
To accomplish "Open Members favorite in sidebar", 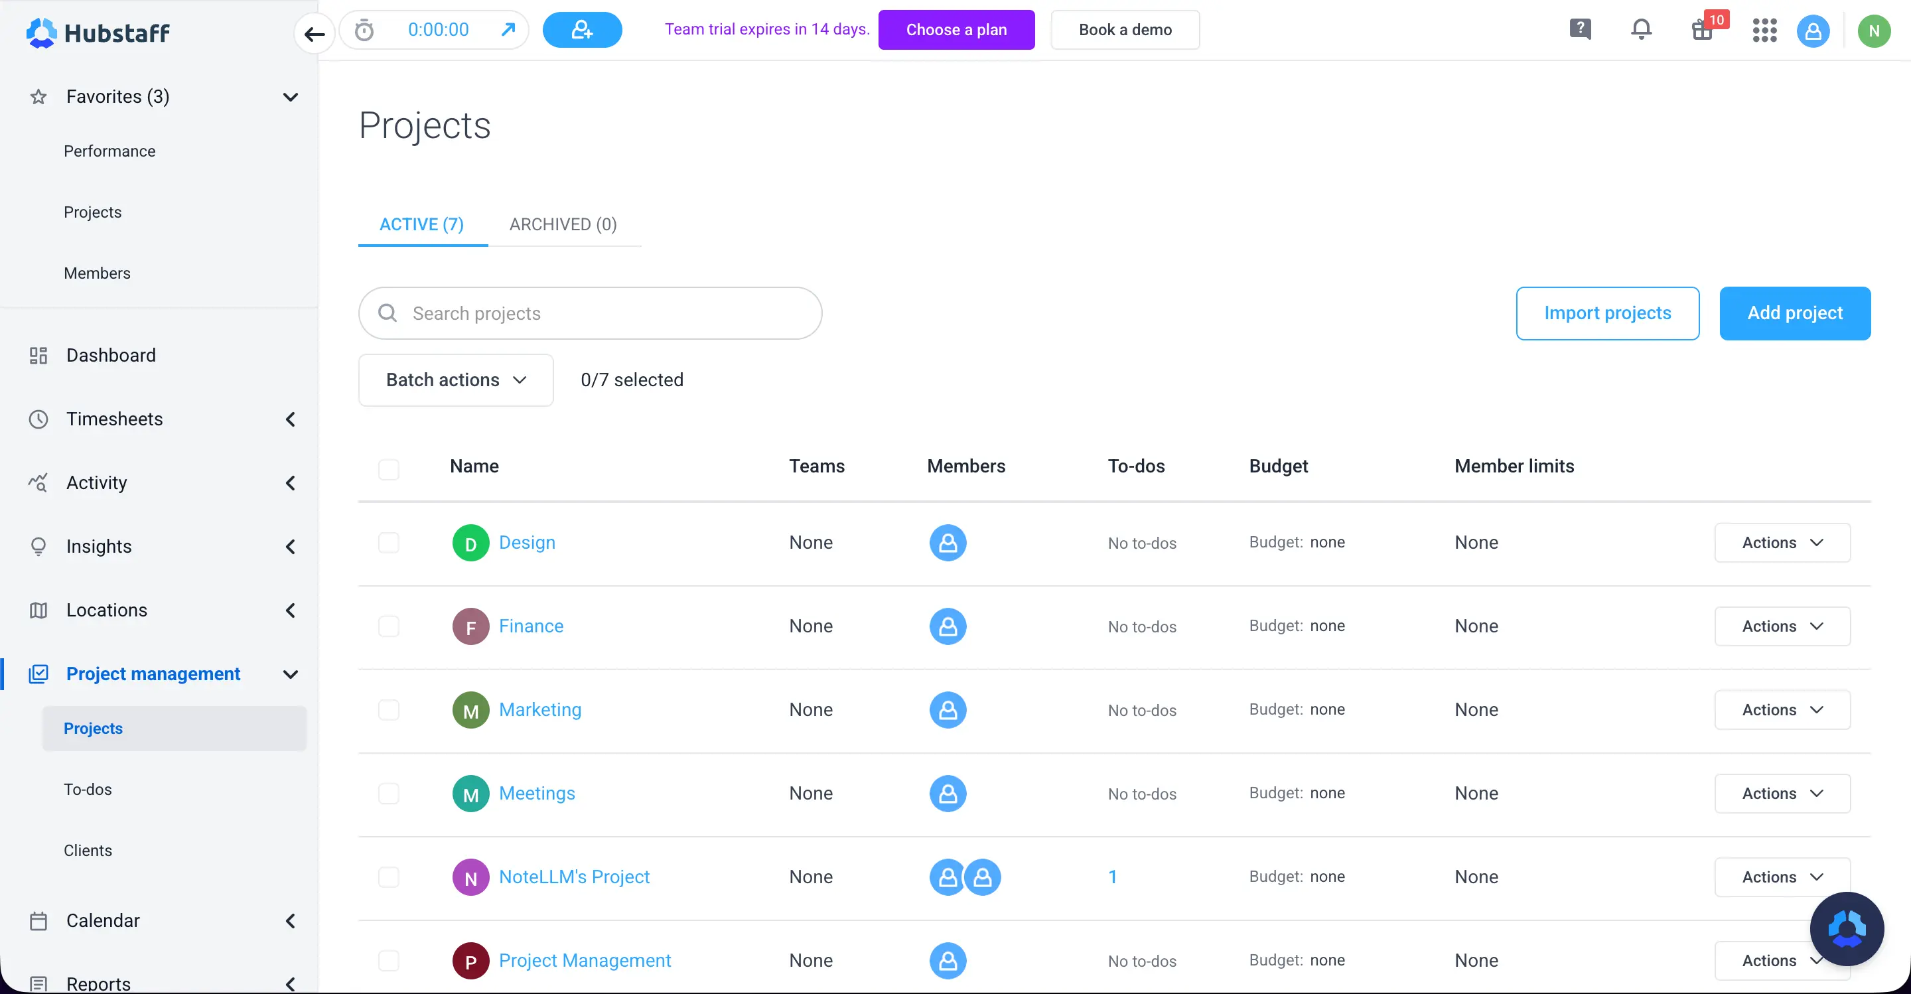I will point(96,273).
